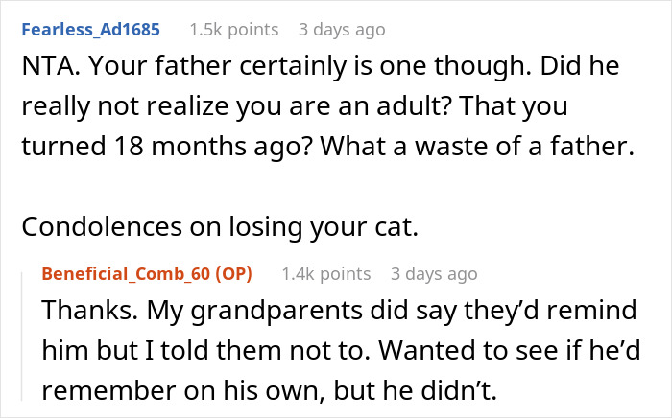
Task: Collapse the reply via its vertical thread line
Action: 23,336
